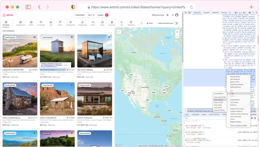Click the United States location field

80,15
